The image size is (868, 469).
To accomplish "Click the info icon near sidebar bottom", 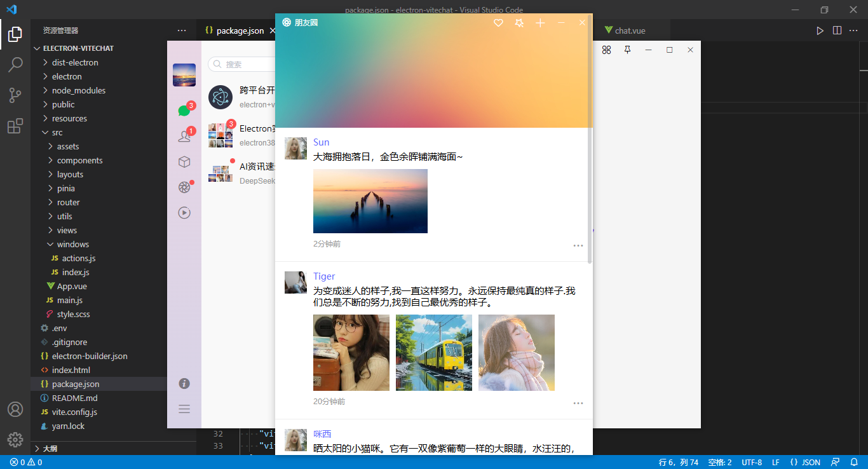I will point(184,383).
